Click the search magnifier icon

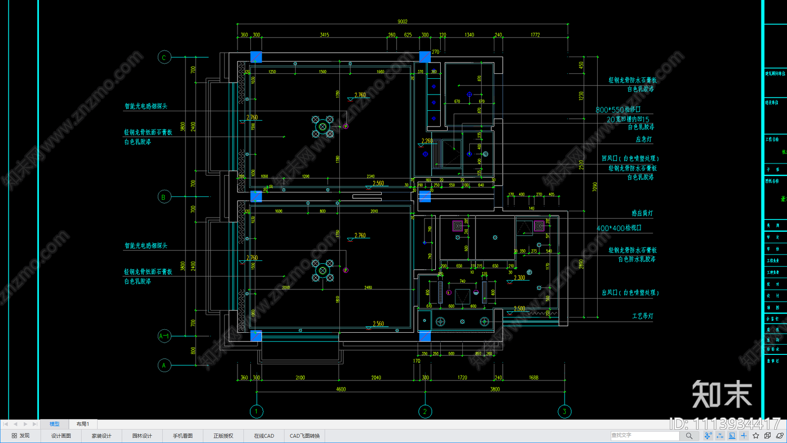coord(689,436)
